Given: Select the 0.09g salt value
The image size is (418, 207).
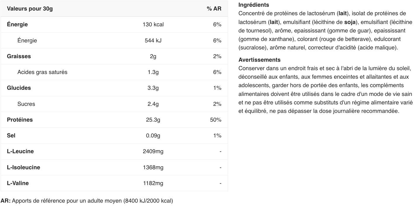Looking at the screenshot, I should [153, 135].
